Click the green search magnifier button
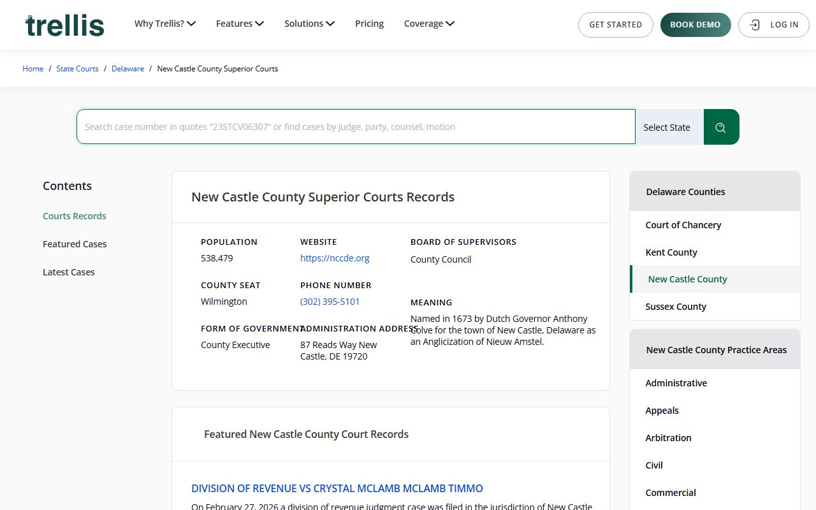Screen dimensions: 816x510 click(721, 127)
